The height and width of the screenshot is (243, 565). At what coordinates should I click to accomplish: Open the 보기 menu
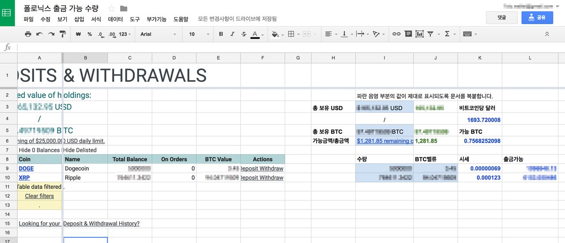[x=62, y=19]
